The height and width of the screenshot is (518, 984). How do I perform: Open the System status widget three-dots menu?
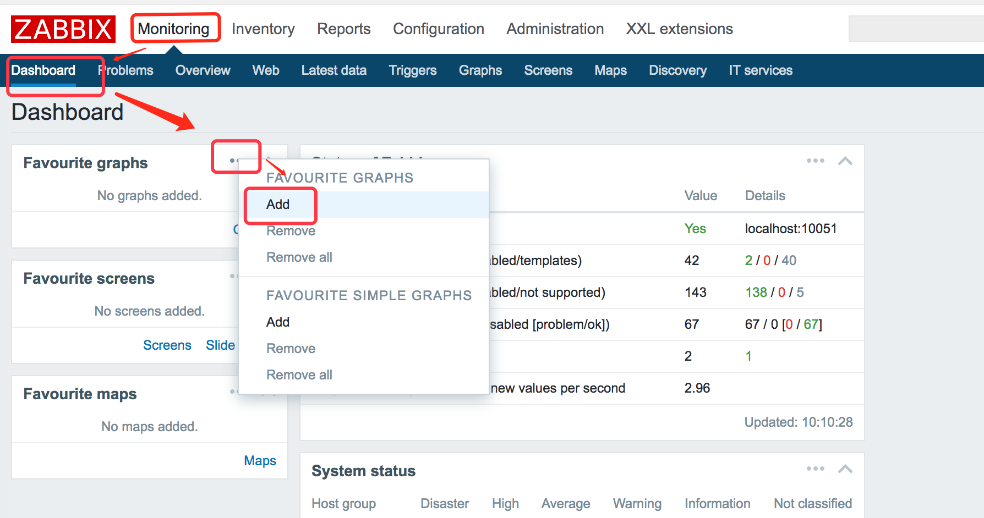point(815,469)
